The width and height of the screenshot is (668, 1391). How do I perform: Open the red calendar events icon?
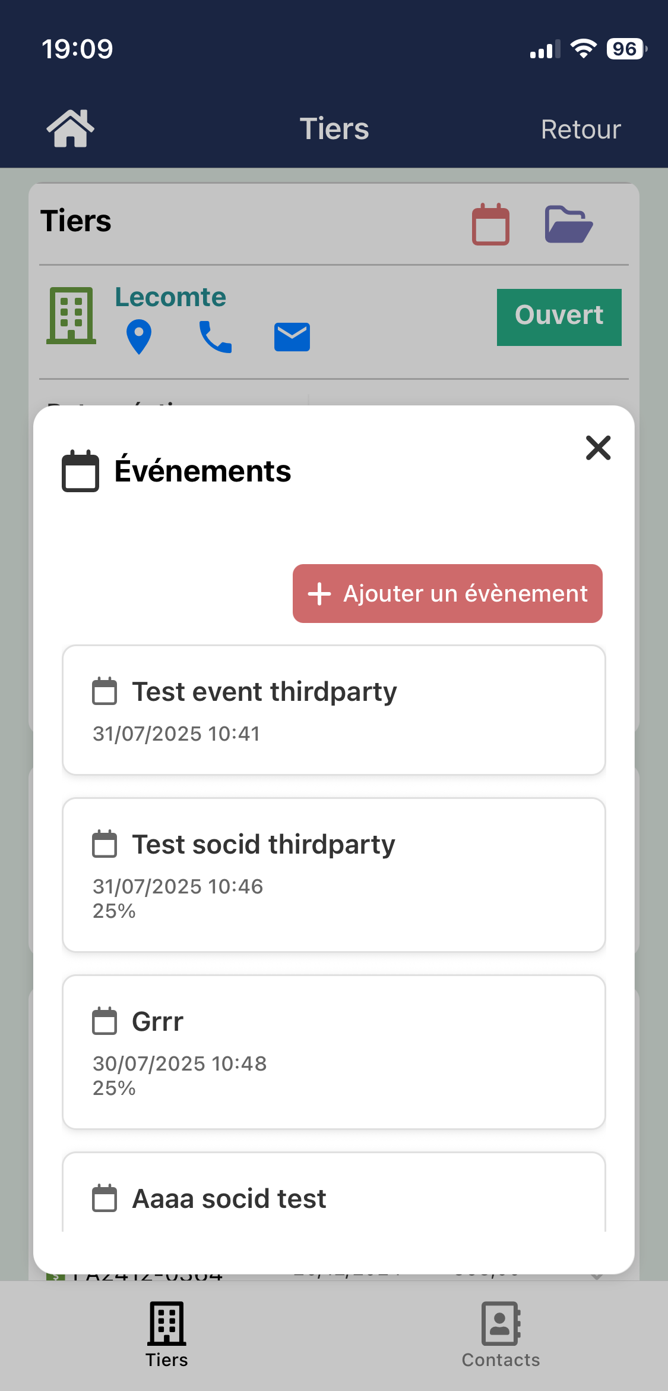(490, 224)
